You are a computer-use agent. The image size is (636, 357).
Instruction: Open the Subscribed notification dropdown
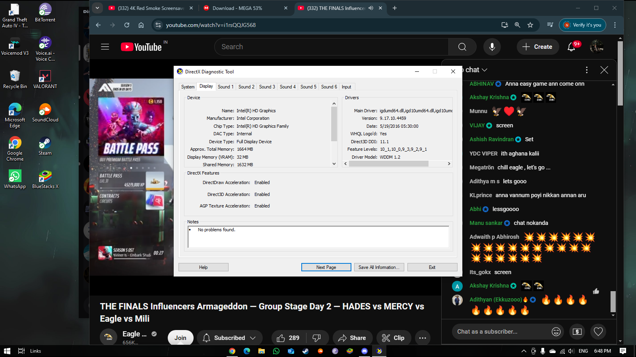click(x=230, y=338)
